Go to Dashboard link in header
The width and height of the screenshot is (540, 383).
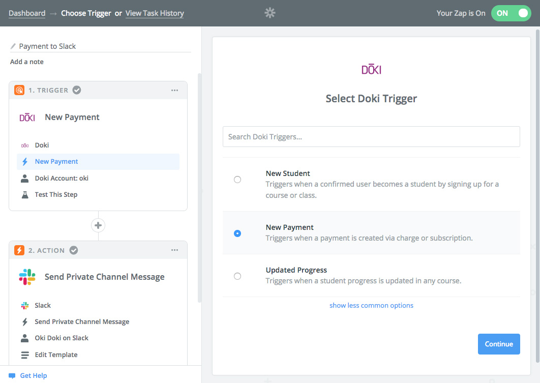pos(27,13)
